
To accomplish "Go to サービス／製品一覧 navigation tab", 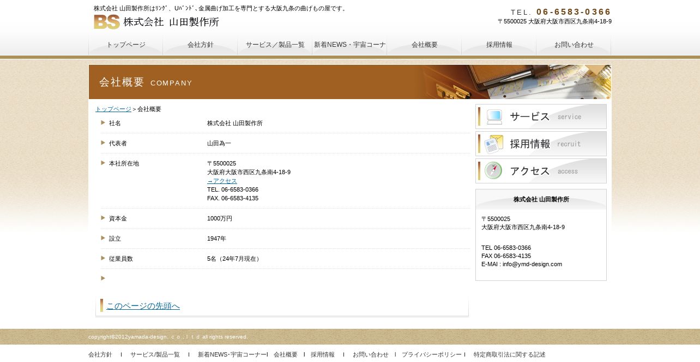I will [x=275, y=45].
